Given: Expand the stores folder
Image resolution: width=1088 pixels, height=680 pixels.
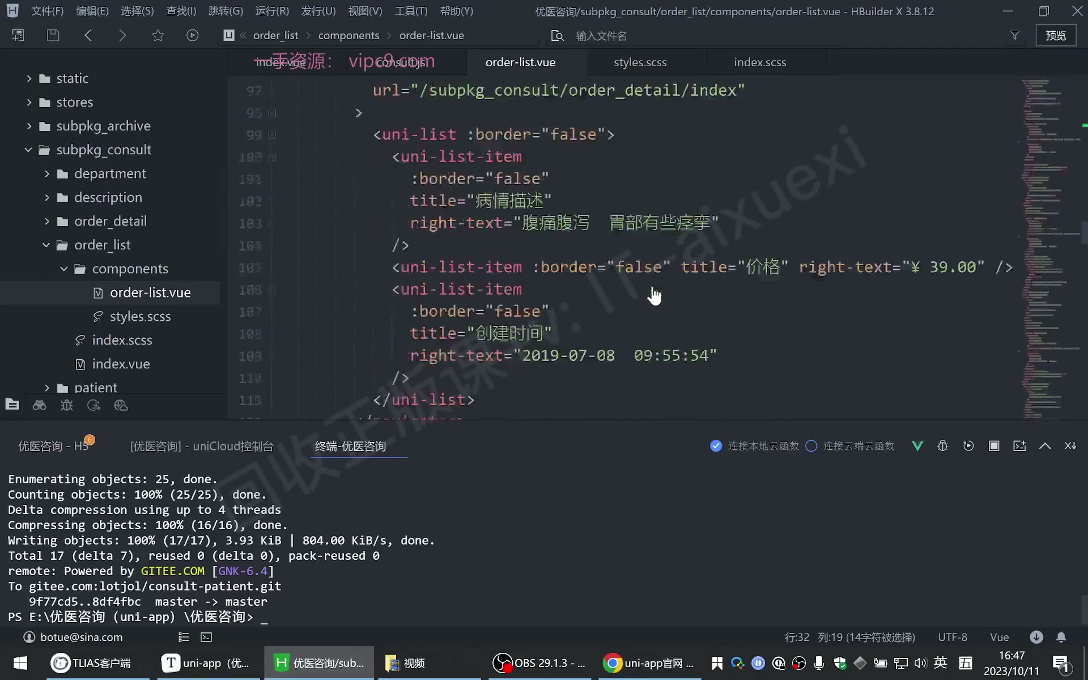Looking at the screenshot, I should pyautogui.click(x=29, y=102).
